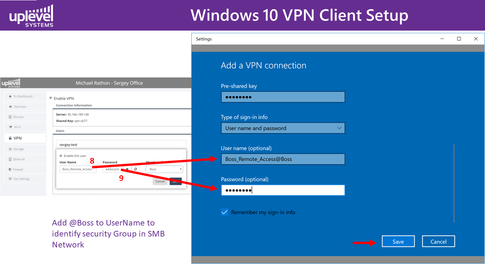
Task: Click the Save button in Settings window
Action: (398, 241)
